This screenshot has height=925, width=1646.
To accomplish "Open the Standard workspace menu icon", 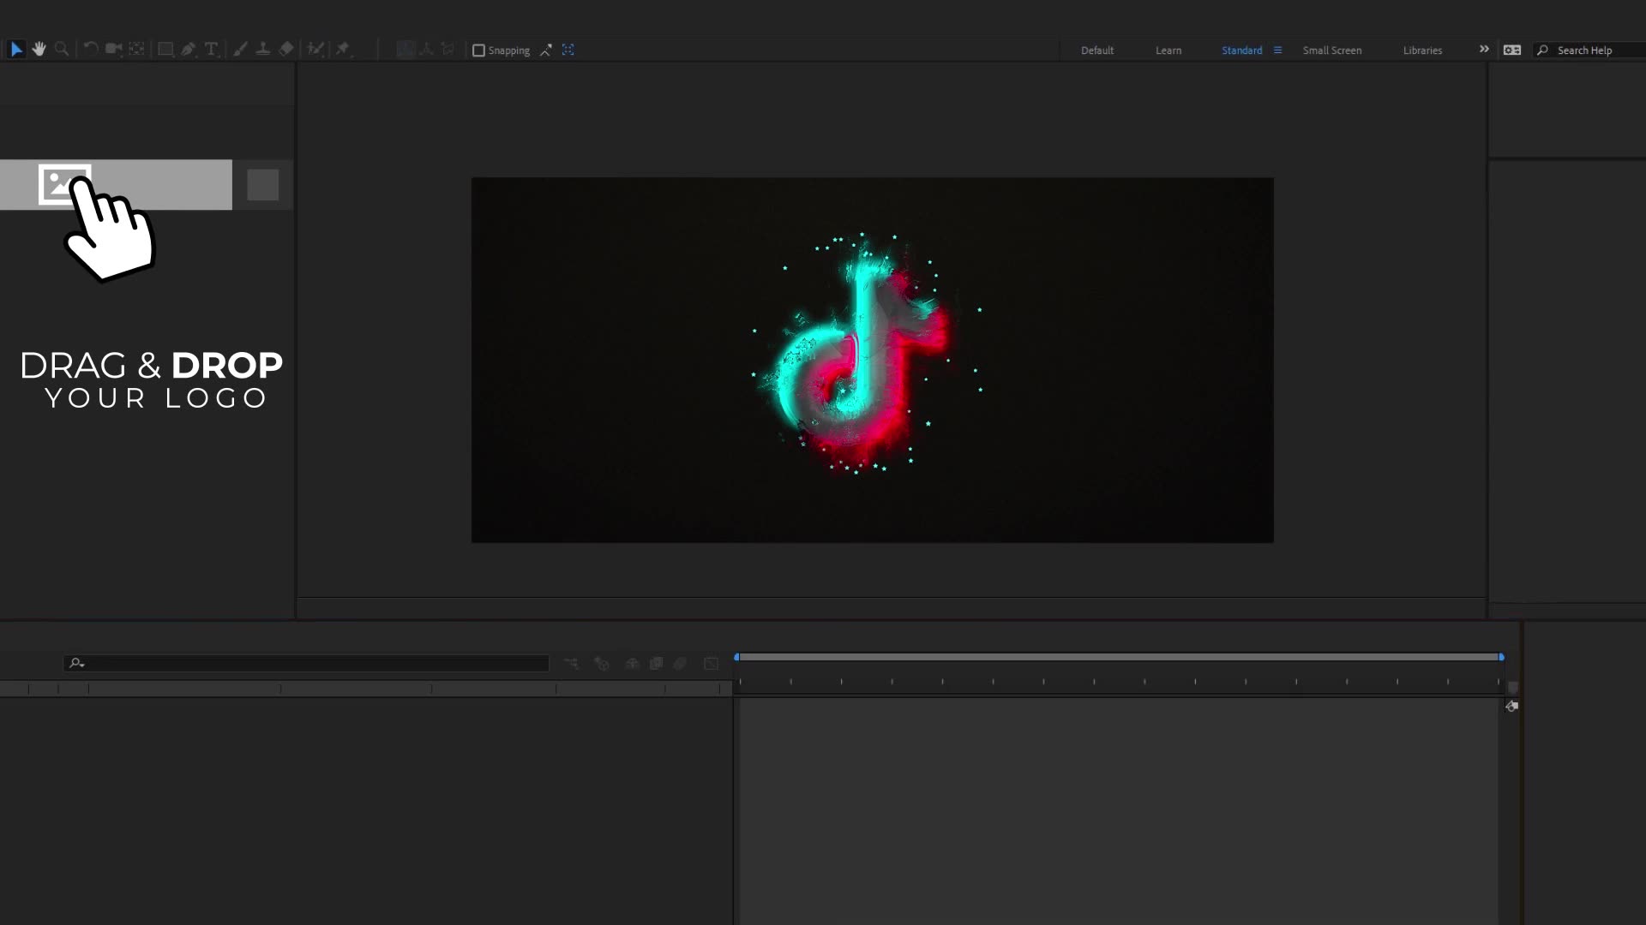I will click(x=1277, y=51).
